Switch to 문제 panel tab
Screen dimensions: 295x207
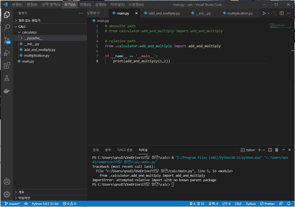(x=96, y=150)
